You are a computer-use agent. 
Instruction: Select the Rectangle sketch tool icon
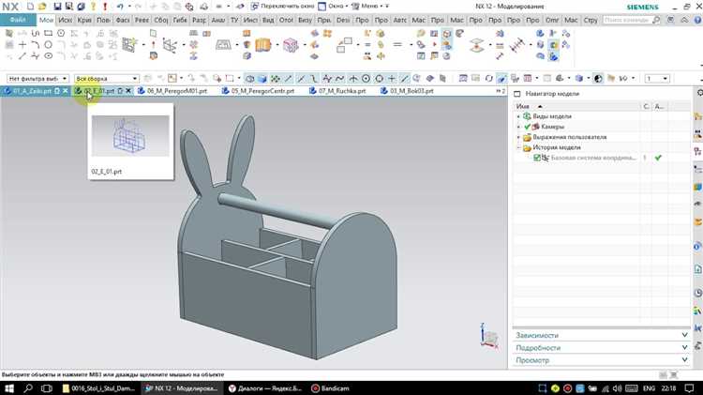coord(48,33)
